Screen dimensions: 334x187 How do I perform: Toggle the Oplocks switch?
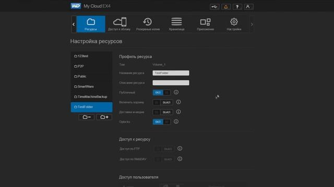161,122
